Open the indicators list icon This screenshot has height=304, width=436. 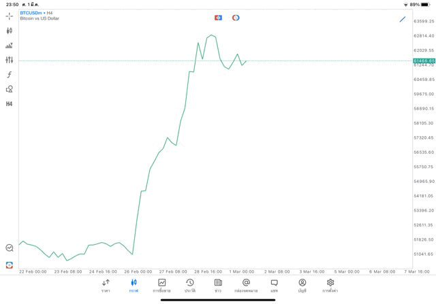(10, 46)
